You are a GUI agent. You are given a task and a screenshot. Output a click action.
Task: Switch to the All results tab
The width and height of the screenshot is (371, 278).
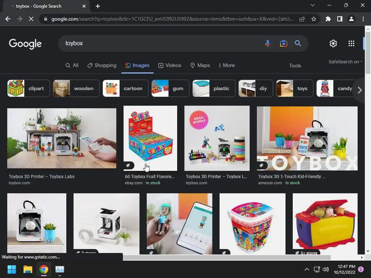click(72, 66)
